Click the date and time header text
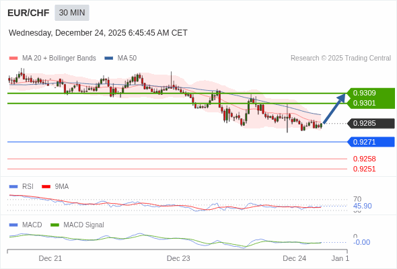This screenshot has height=269, width=397. pos(98,33)
